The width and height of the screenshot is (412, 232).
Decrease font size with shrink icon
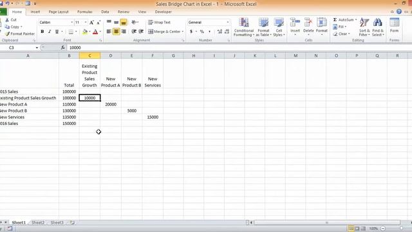coord(98,23)
